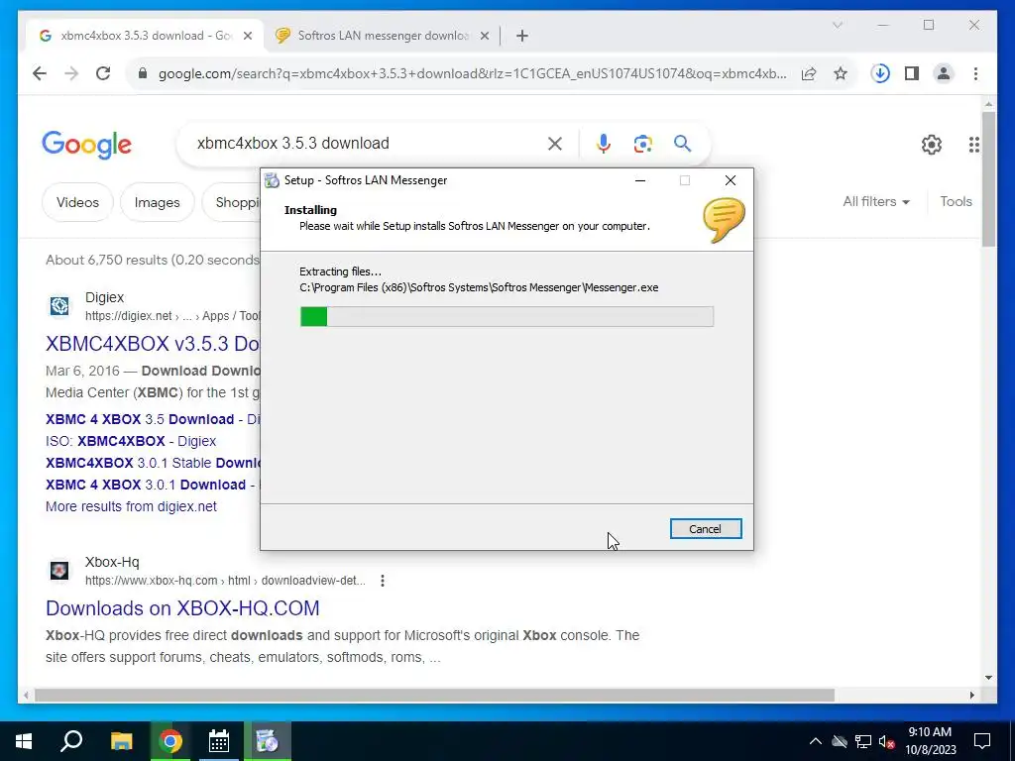Open the tab search chevron in Chrome
The width and height of the screenshot is (1015, 761).
pyautogui.click(x=837, y=25)
